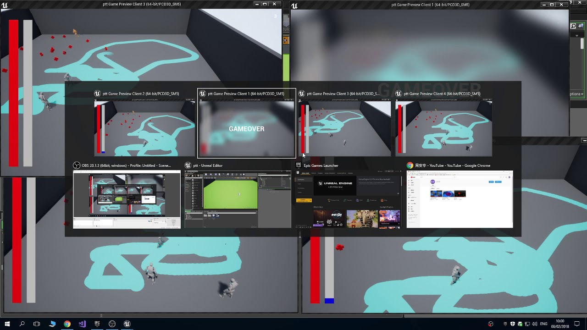Close the Game Preview Client 1 window
Image resolution: width=587 pixels, height=330 pixels.
(562, 5)
